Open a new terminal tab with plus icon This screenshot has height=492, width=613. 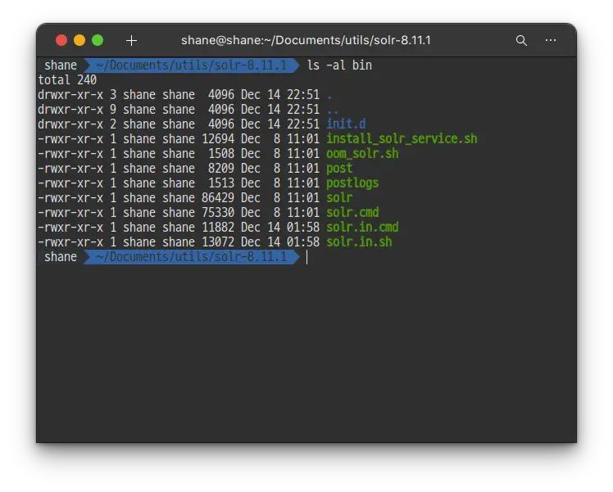coord(132,40)
